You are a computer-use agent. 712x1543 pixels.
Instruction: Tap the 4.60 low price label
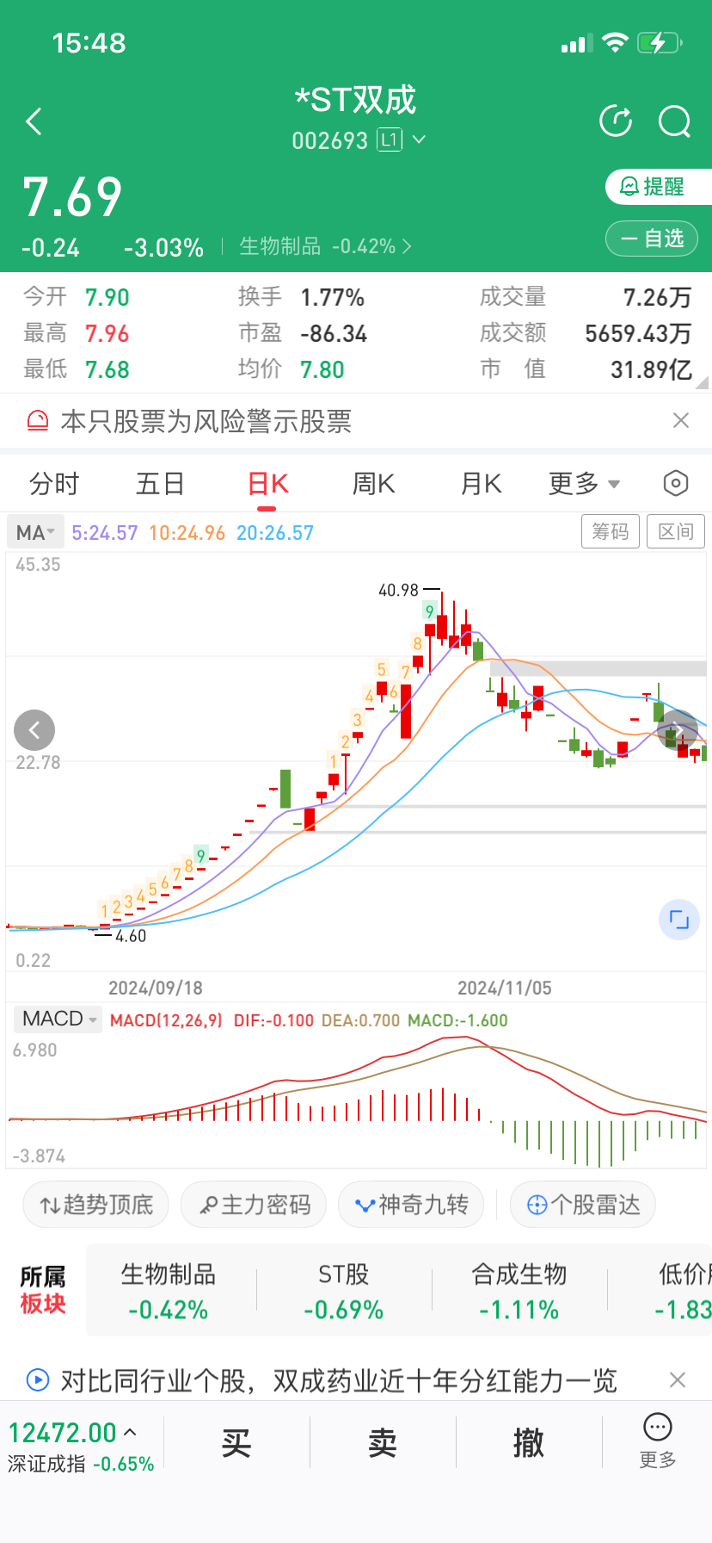click(131, 936)
